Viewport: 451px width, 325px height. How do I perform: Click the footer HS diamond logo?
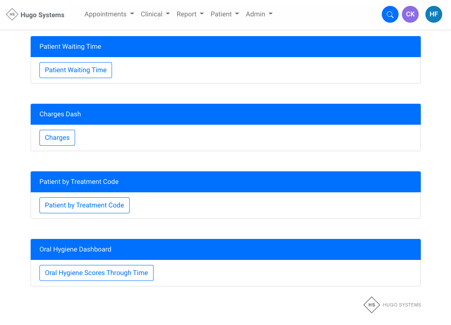(x=371, y=305)
